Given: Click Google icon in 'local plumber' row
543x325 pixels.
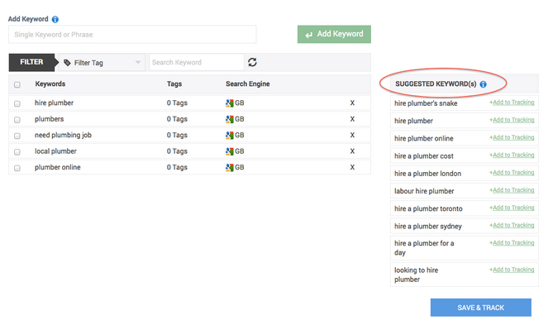Looking at the screenshot, I should 229,151.
